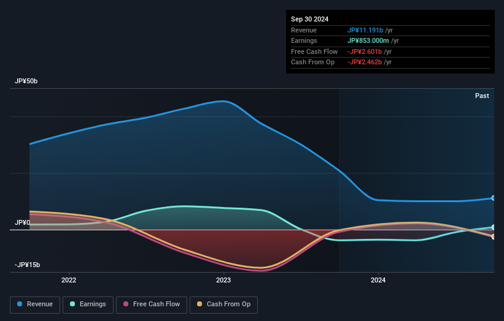Hide the Earnings series via legend
This screenshot has width=504, height=321.
click(x=88, y=304)
